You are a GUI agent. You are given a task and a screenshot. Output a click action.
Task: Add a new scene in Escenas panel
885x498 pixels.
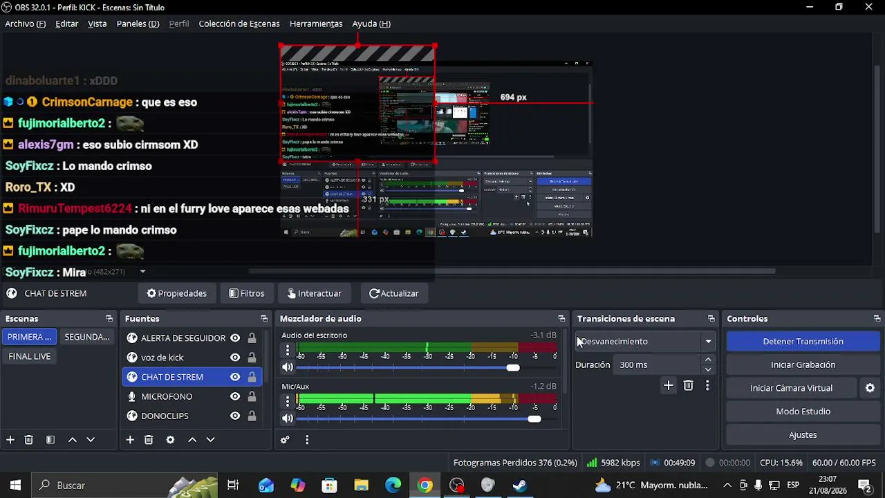pyautogui.click(x=10, y=440)
